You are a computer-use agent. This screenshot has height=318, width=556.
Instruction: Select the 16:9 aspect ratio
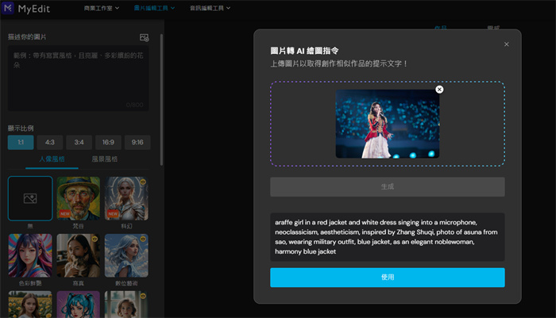pos(108,143)
